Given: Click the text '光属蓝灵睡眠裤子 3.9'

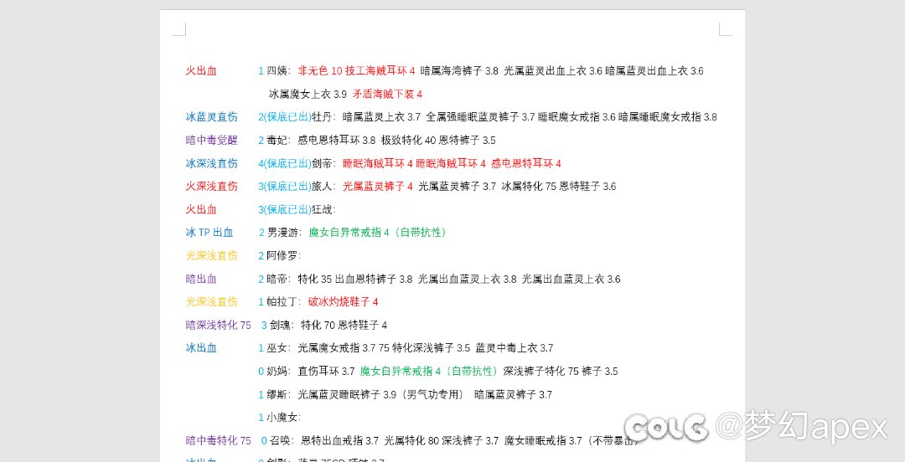Looking at the screenshot, I should pos(347,395).
